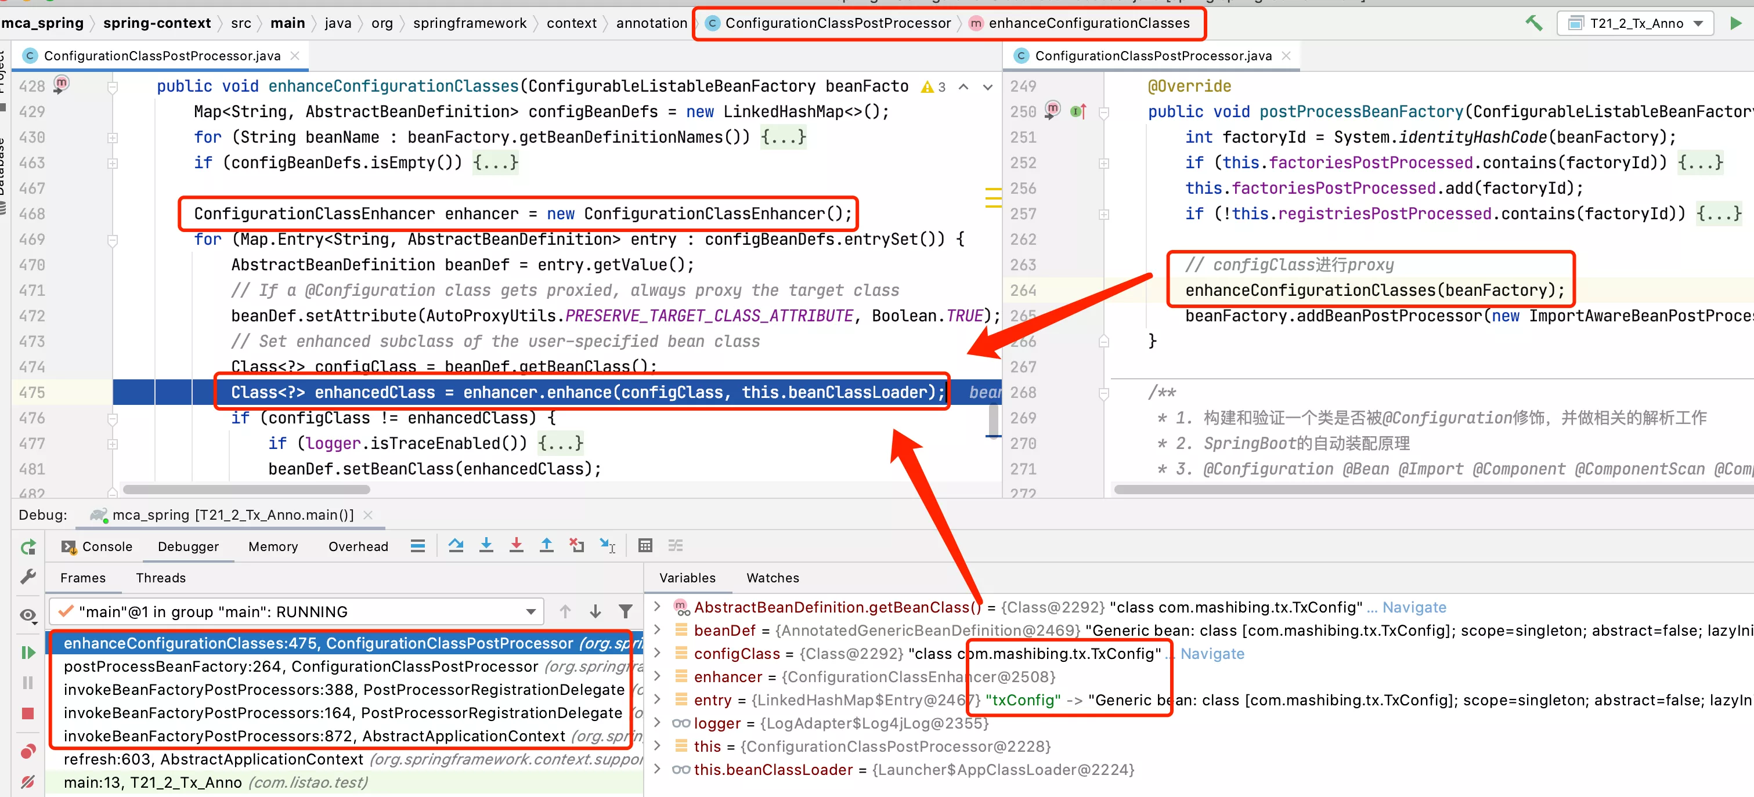1754x797 pixels.
Task: Click breadcrumb spring-context
Action: 157,23
